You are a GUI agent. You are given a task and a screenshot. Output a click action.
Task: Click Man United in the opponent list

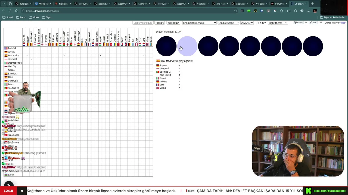(x=164, y=75)
